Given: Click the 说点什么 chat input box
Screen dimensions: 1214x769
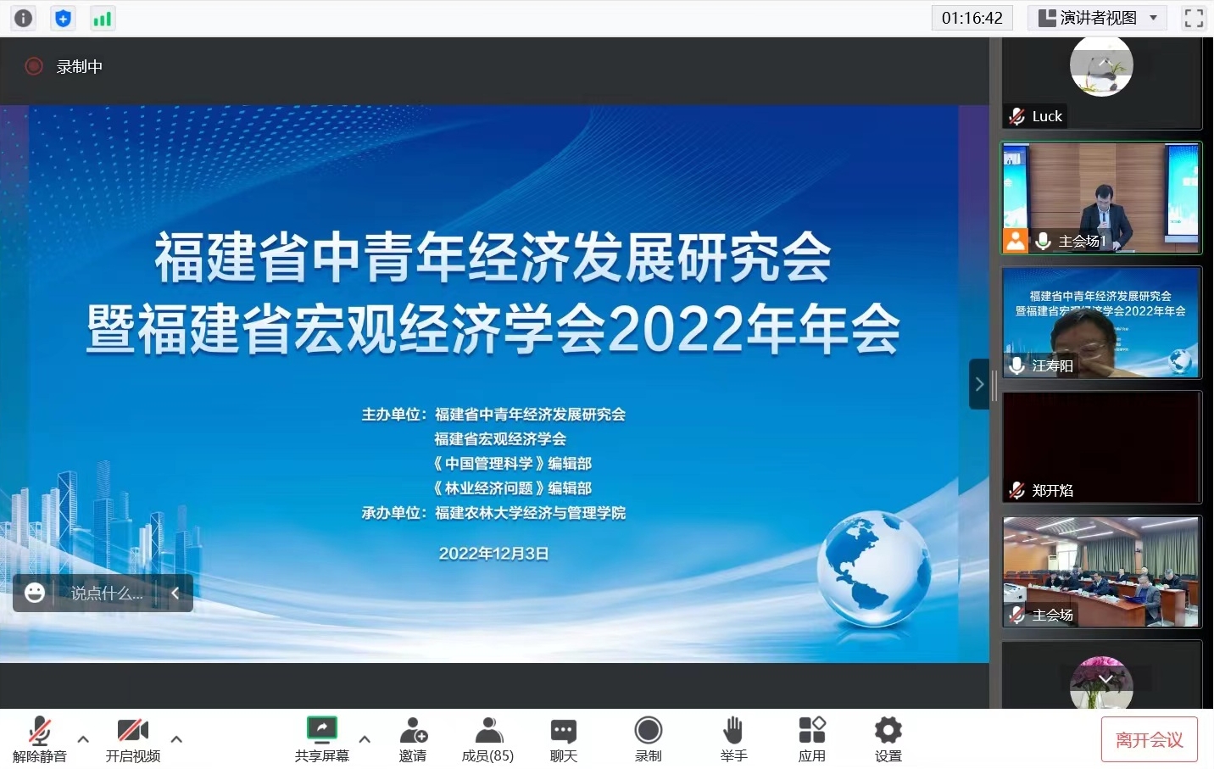Looking at the screenshot, I should 107,593.
